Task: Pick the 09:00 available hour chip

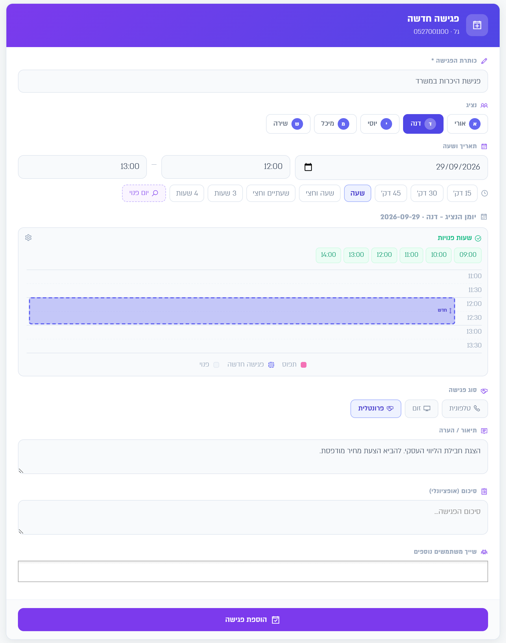Action: [468, 255]
